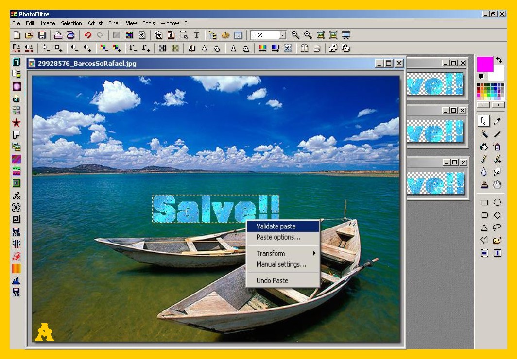
Task: Click the magenta foreground color swatch
Action: point(484,65)
